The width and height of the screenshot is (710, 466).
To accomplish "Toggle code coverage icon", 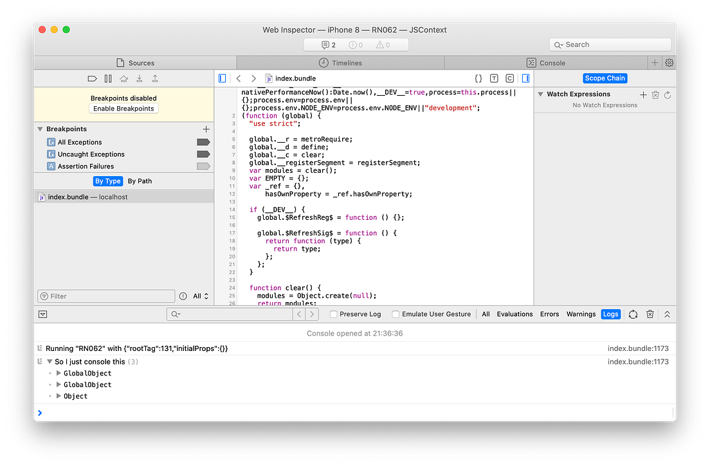I will (x=509, y=78).
